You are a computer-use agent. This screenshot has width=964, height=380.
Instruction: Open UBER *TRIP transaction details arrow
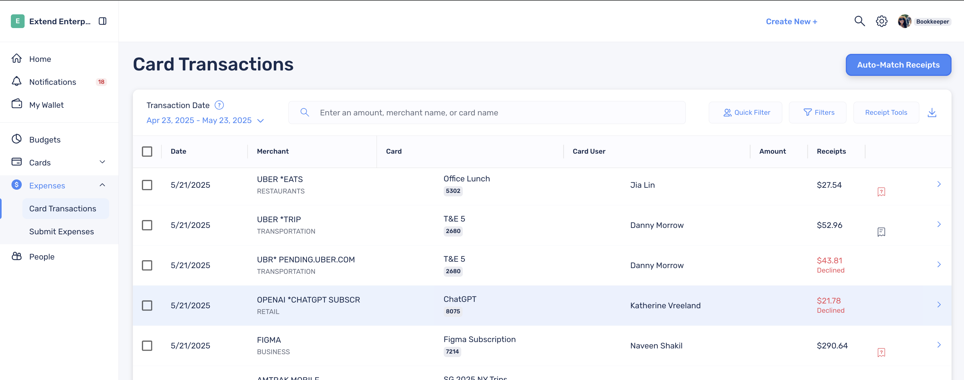pos(939,224)
